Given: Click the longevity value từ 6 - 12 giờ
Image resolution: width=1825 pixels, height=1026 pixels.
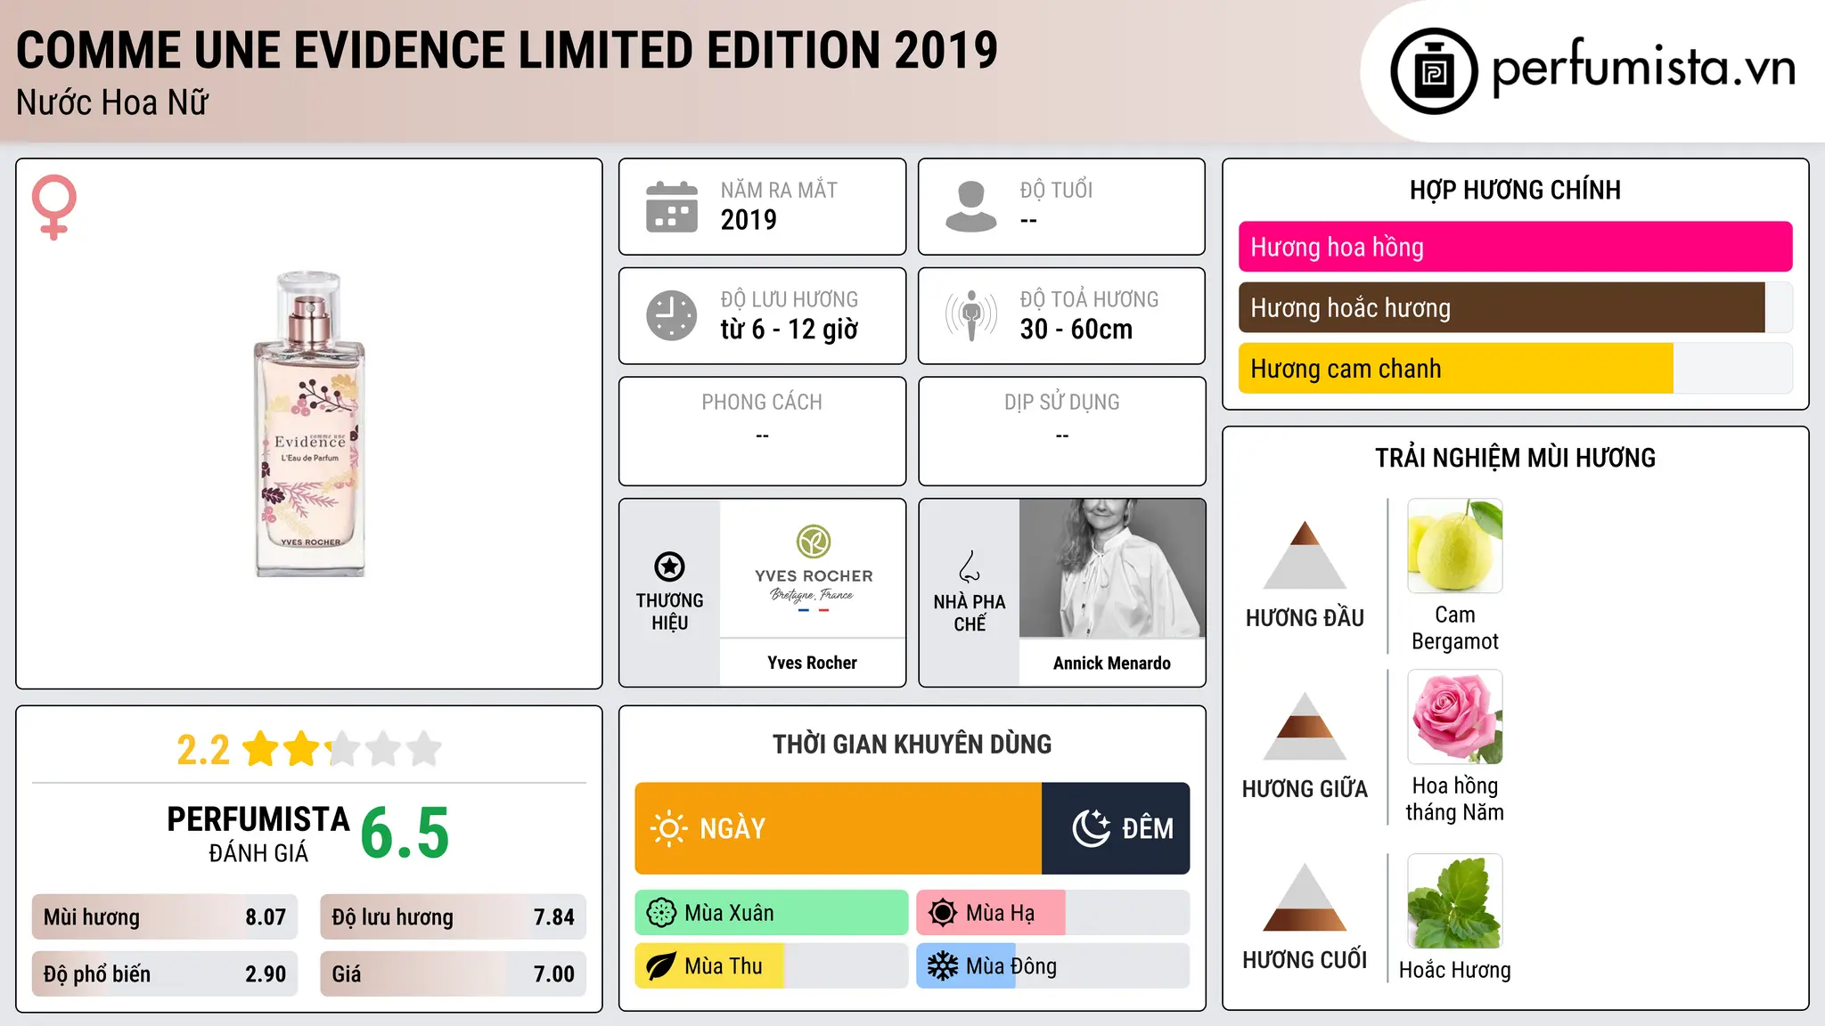Looking at the screenshot, I should [790, 330].
